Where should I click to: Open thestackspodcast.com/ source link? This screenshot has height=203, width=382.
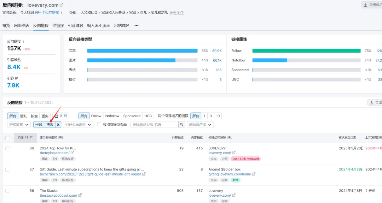click(58, 196)
